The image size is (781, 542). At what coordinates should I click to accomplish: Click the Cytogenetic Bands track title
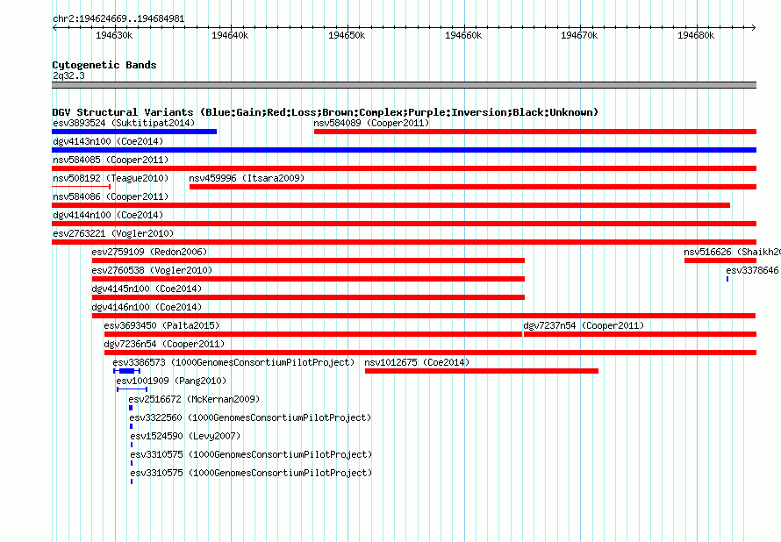point(104,65)
